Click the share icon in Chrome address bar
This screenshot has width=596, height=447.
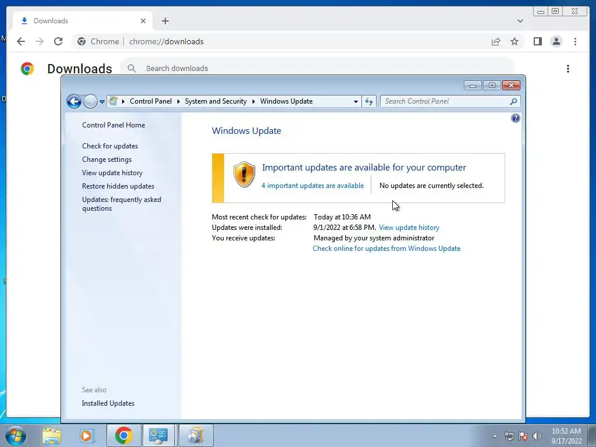point(496,41)
